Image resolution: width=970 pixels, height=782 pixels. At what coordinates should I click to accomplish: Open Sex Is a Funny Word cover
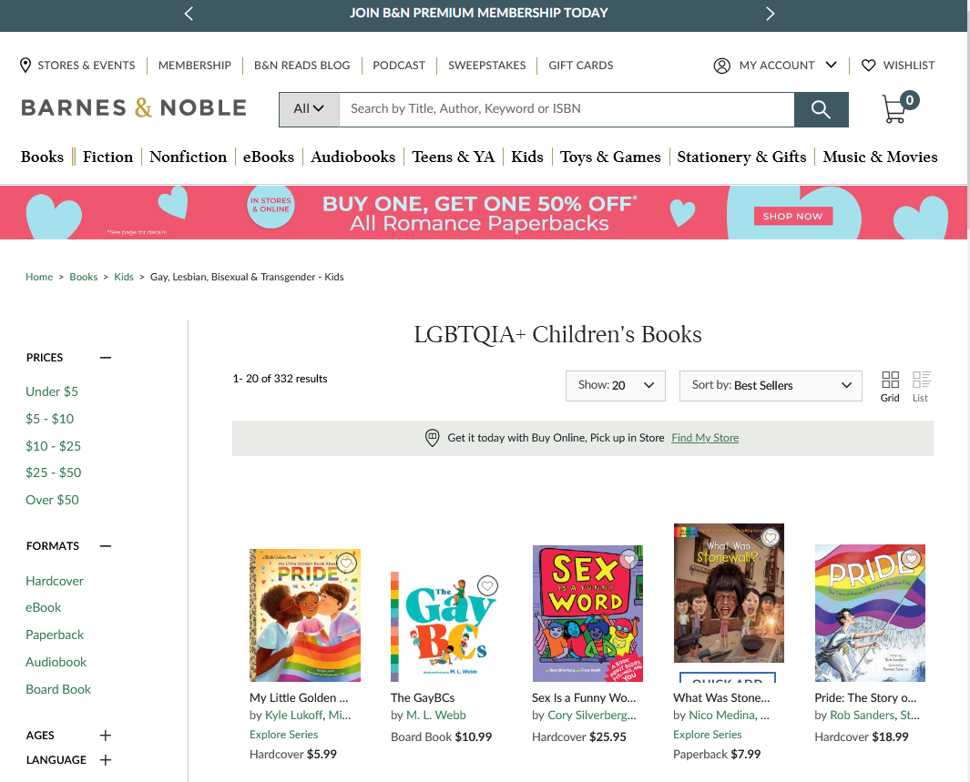pos(587,614)
